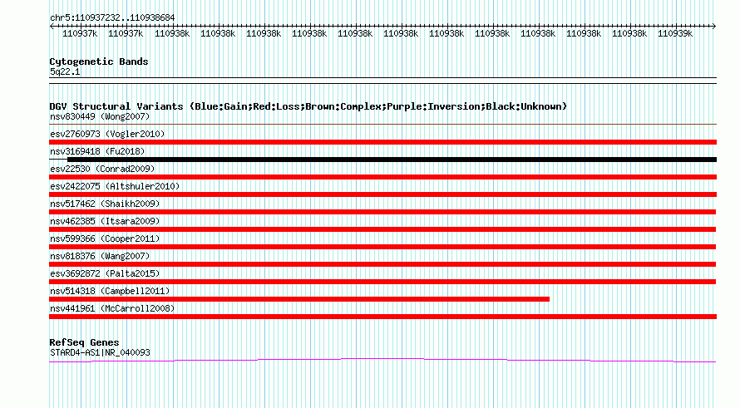Viewport: 740px width, 408px height.
Task: Click the black nsv3169418 unknown-type bar
Action: pyautogui.click(x=392, y=160)
